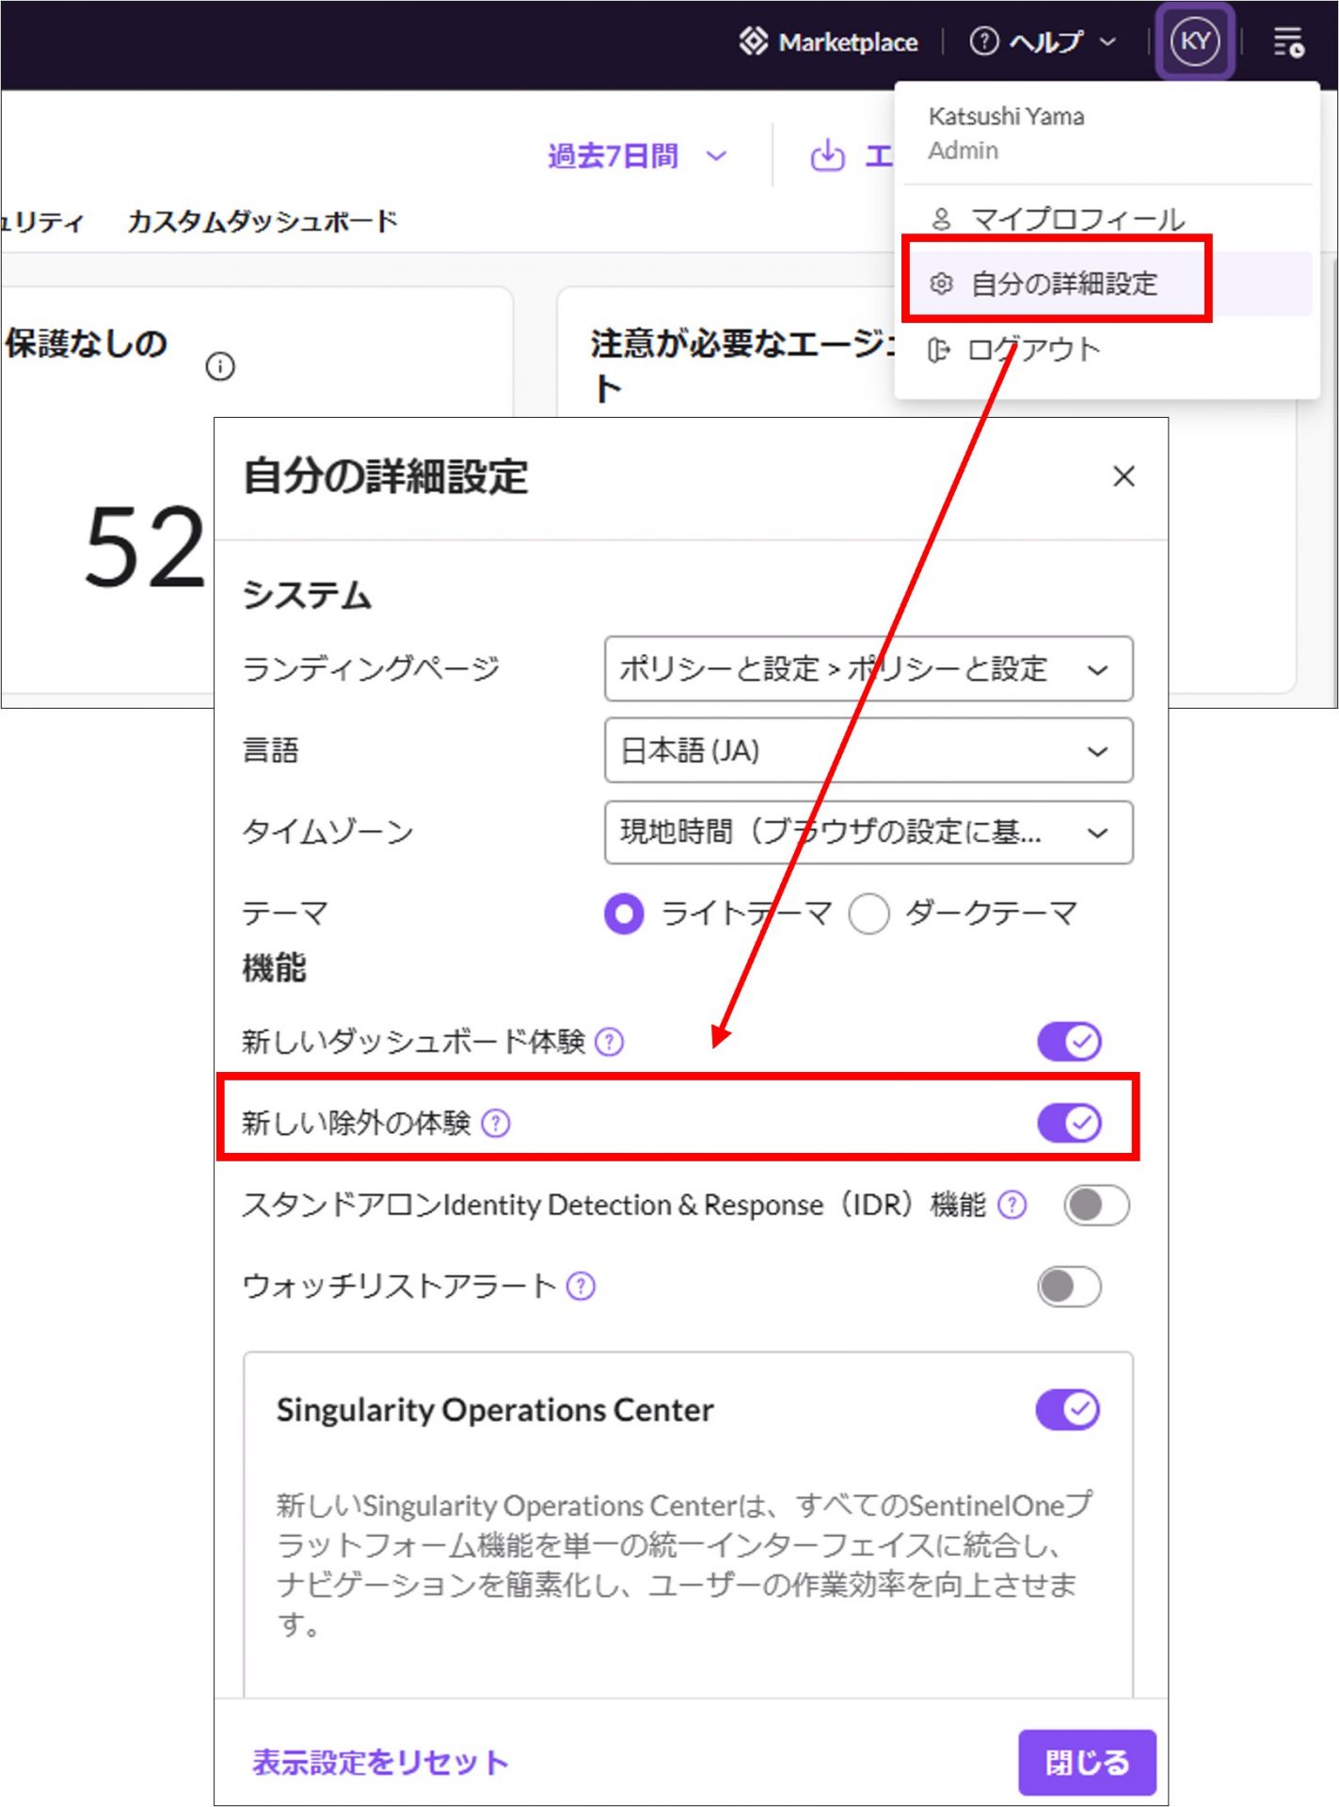Open the タイムゾーン dropdown
The height and width of the screenshot is (1807, 1339).
(x=868, y=832)
